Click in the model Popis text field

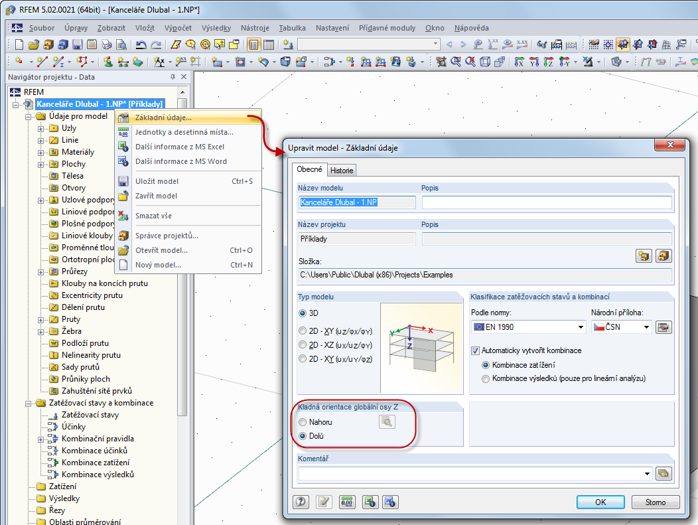point(547,202)
